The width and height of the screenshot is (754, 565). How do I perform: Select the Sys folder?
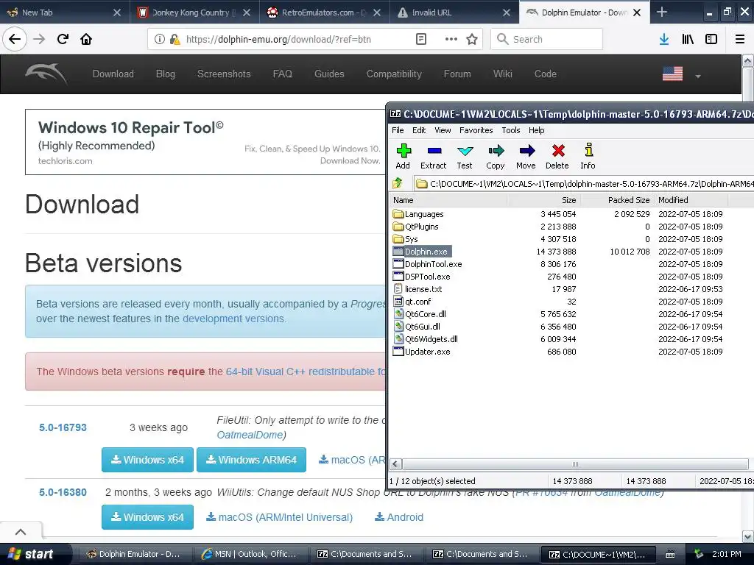[406, 239]
